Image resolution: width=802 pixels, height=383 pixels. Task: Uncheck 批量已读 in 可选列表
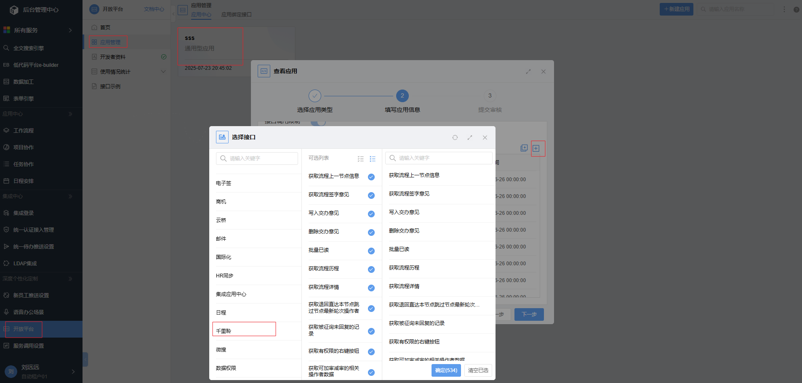click(x=371, y=251)
